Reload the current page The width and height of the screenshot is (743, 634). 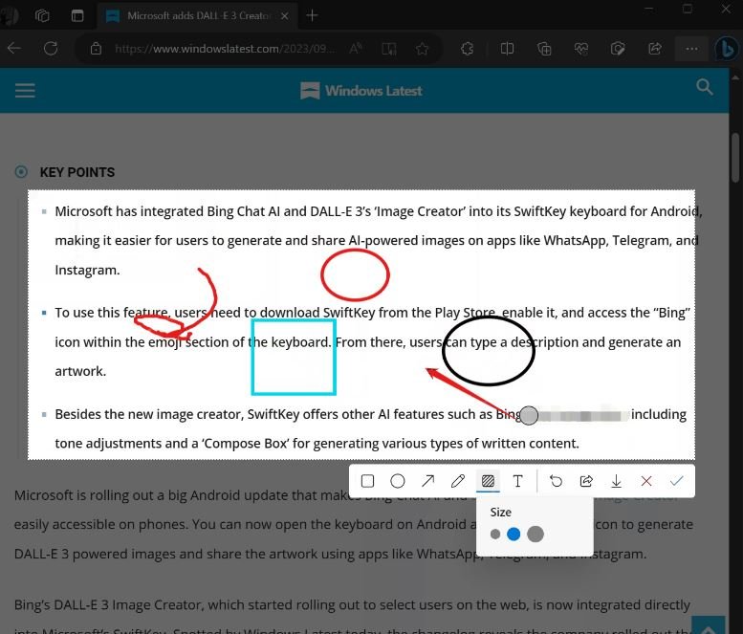click(51, 49)
